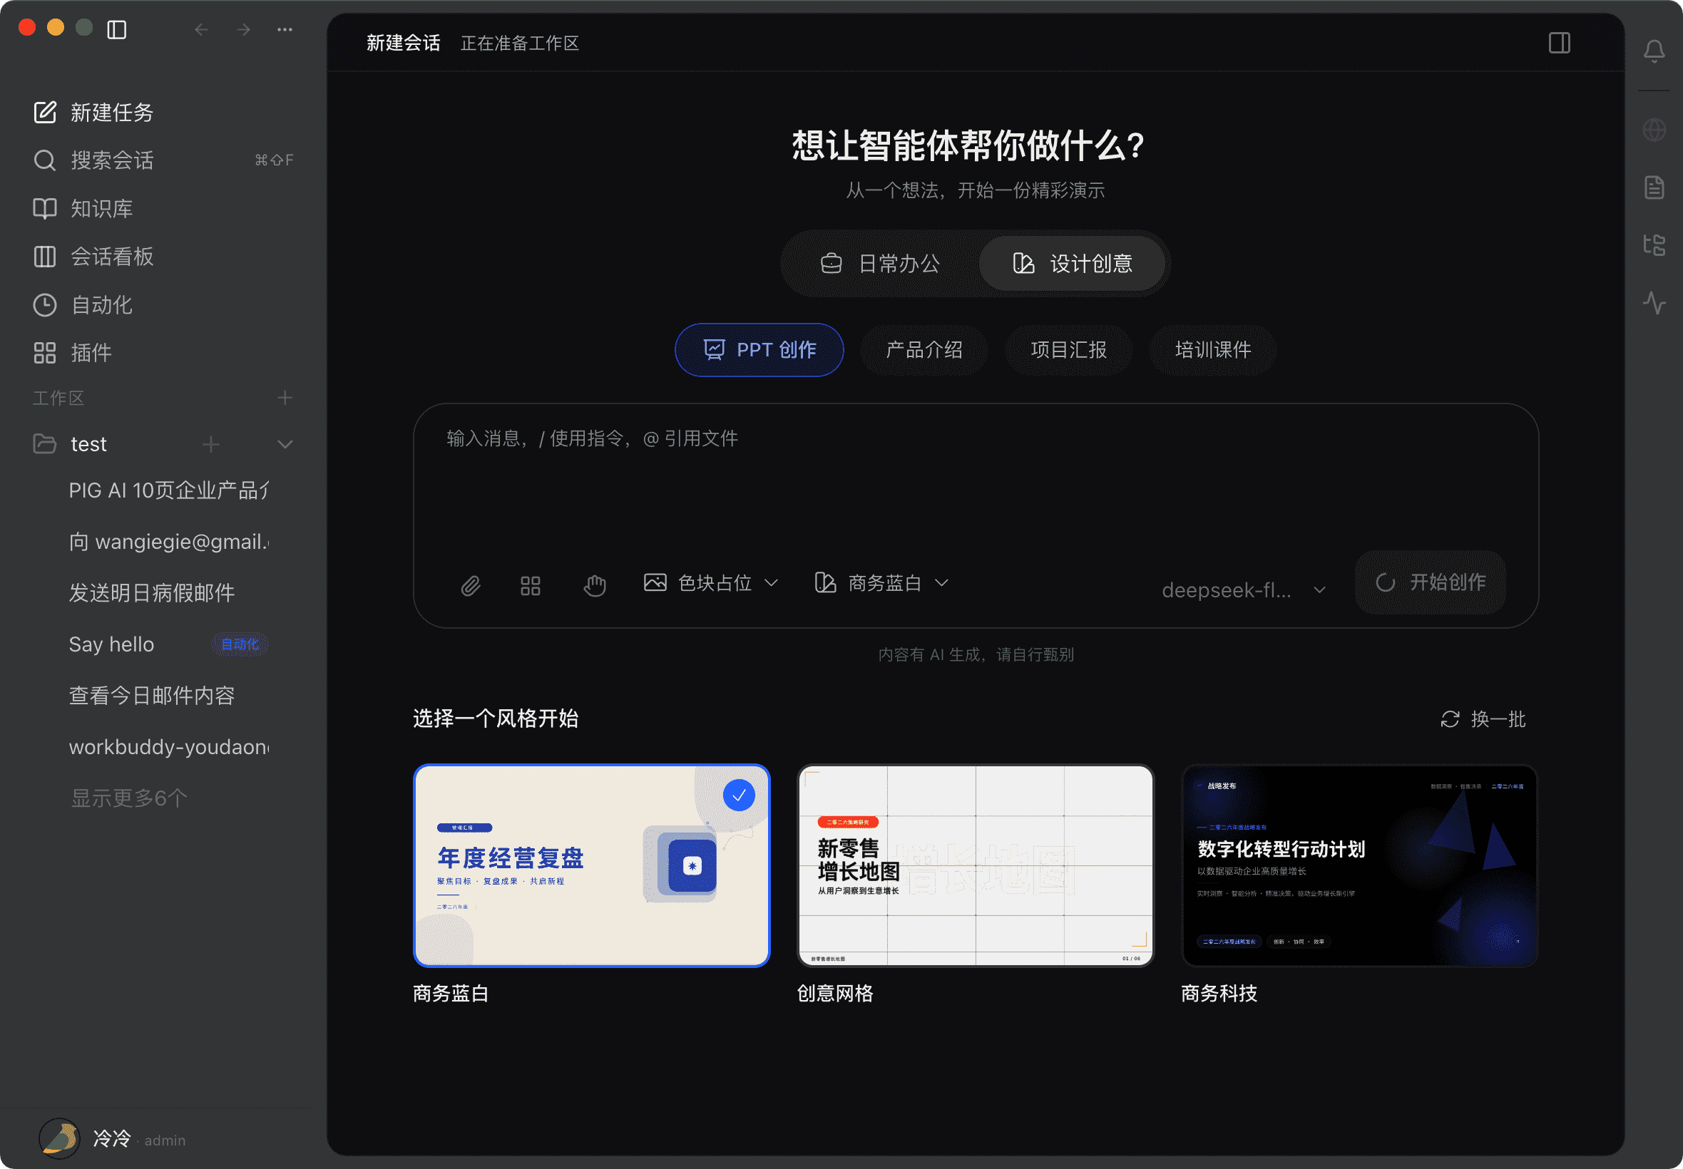The image size is (1683, 1169).
Task: Open the 色块占位 image mode dropdown
Action: pos(710,582)
